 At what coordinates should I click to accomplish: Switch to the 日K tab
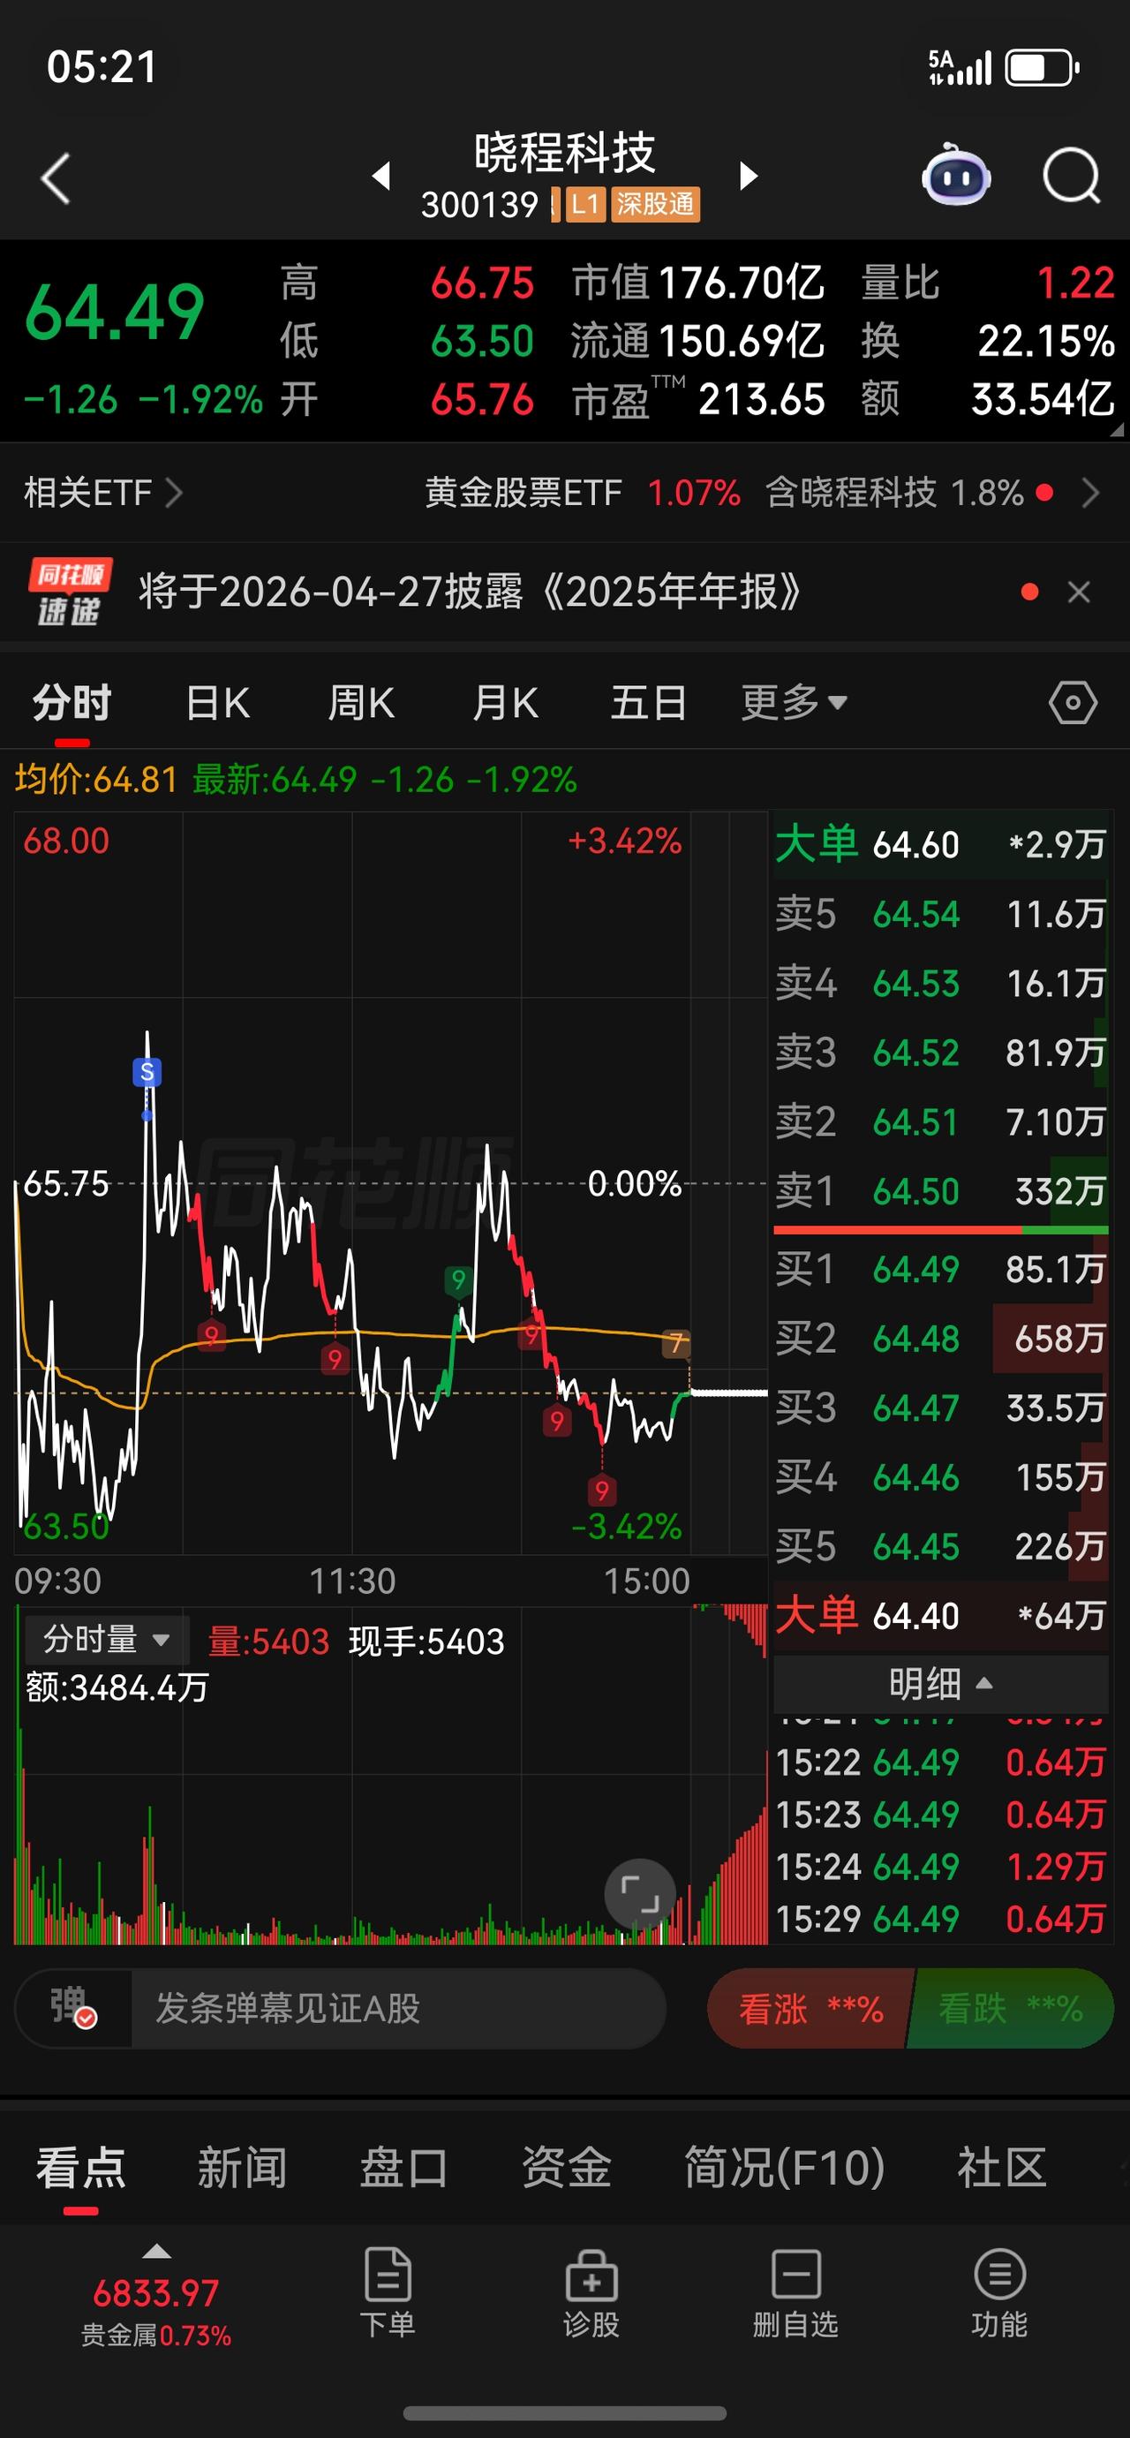pyautogui.click(x=218, y=703)
